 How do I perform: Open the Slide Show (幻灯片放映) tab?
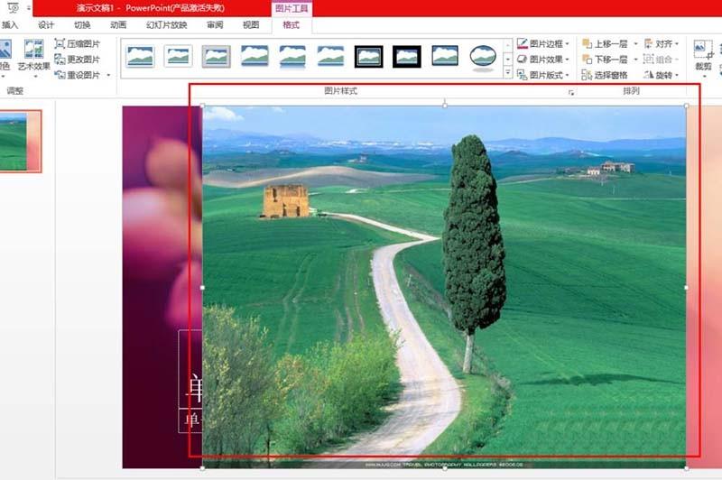(x=167, y=24)
